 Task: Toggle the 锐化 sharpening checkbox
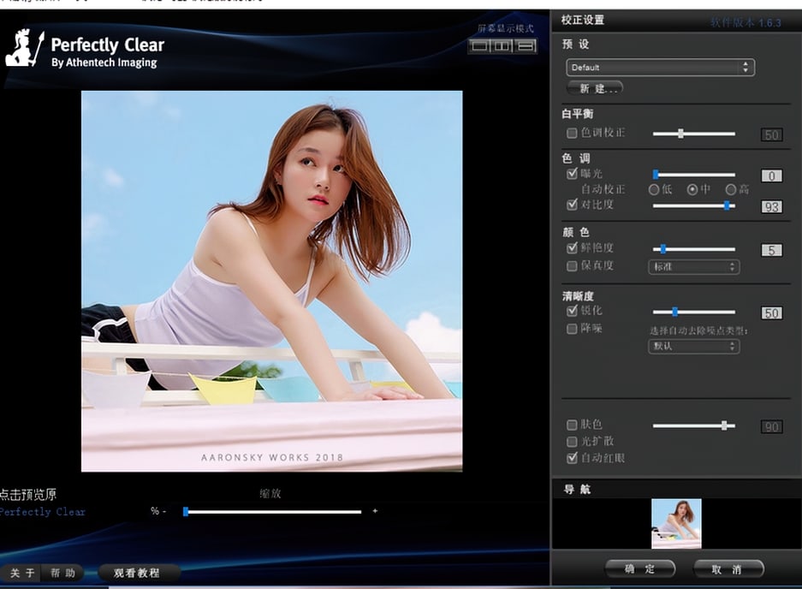pyautogui.click(x=572, y=311)
